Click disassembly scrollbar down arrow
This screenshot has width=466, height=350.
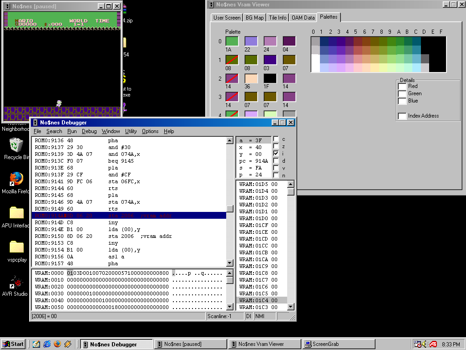pos(230,263)
